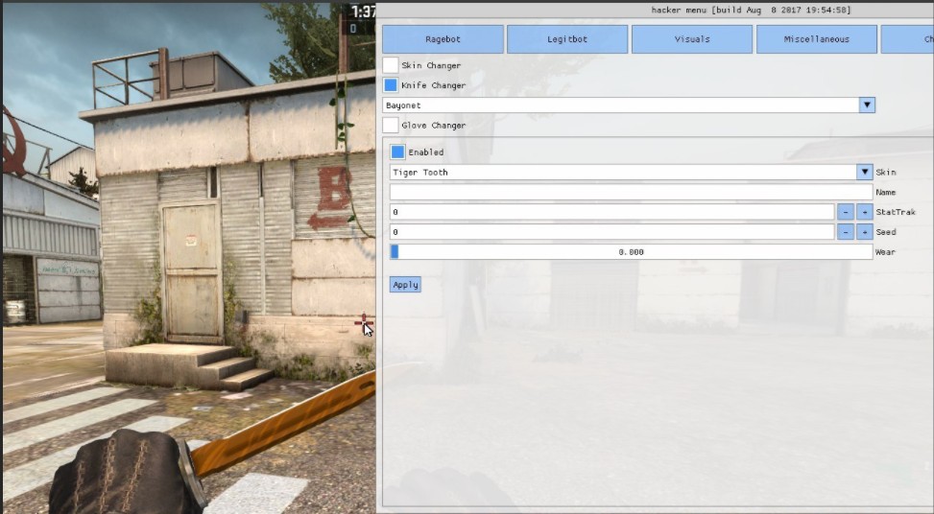Focus the Name input field

(631, 192)
